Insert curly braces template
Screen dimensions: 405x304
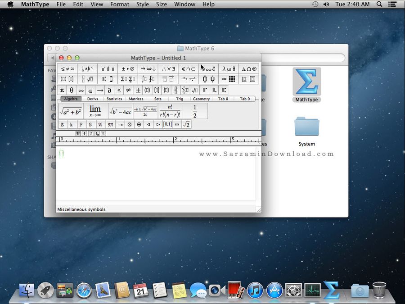[166, 90]
